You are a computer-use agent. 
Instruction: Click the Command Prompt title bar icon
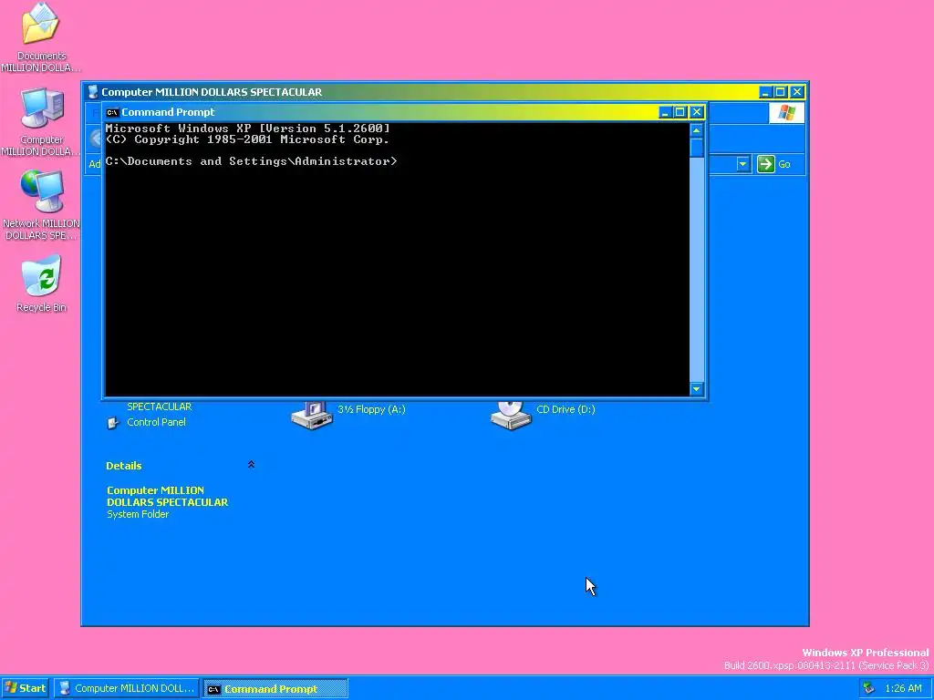tap(112, 112)
